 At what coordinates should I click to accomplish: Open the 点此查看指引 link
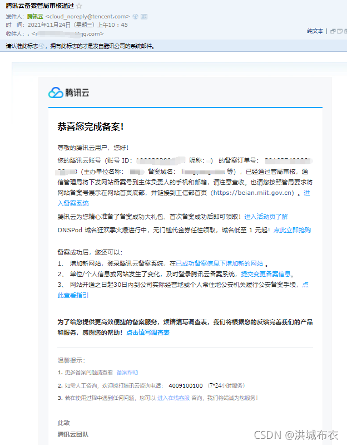click(x=183, y=290)
